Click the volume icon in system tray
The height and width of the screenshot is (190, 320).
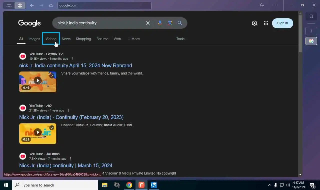coord(288,185)
